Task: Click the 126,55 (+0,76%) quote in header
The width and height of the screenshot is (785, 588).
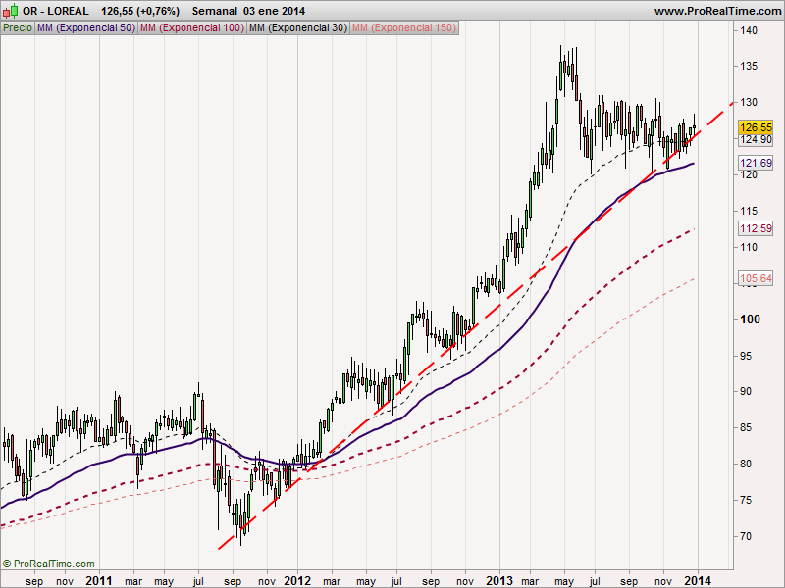Action: click(139, 11)
